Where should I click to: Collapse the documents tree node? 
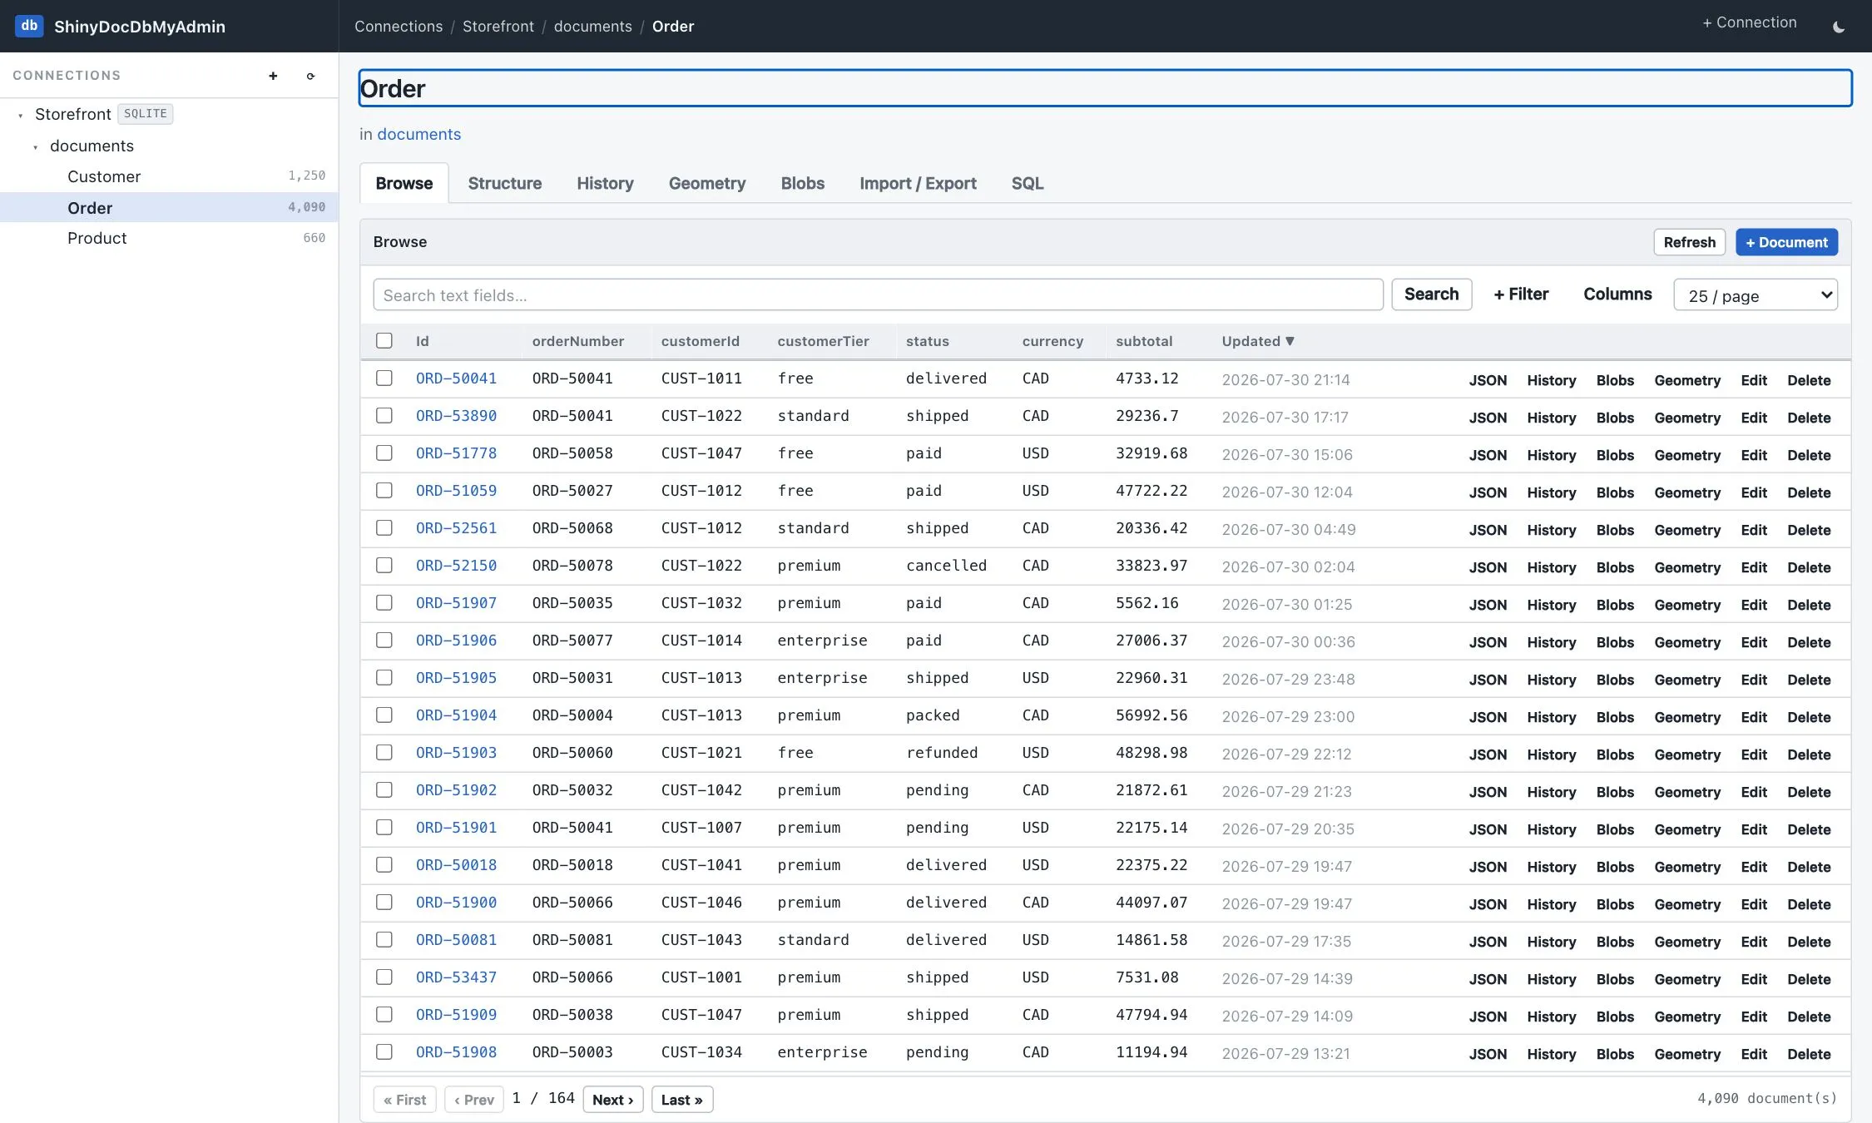point(36,146)
